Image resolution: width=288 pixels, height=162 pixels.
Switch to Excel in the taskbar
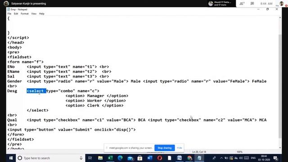110,158
